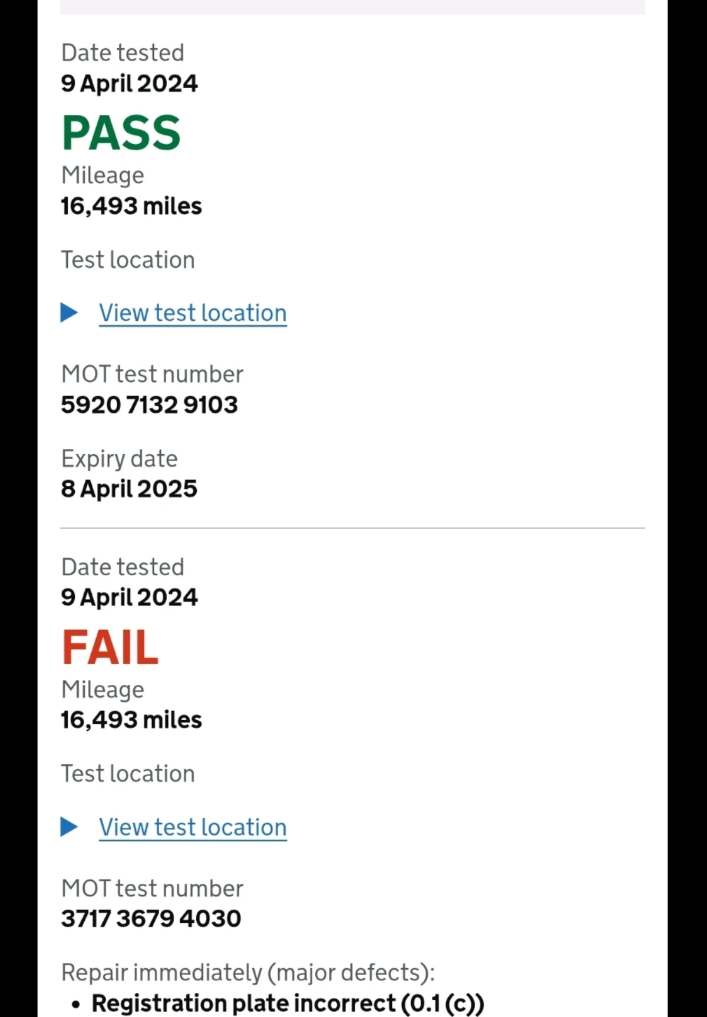Click the Registration plate incorrect defect item
The image size is (707, 1017).
pos(288,1003)
